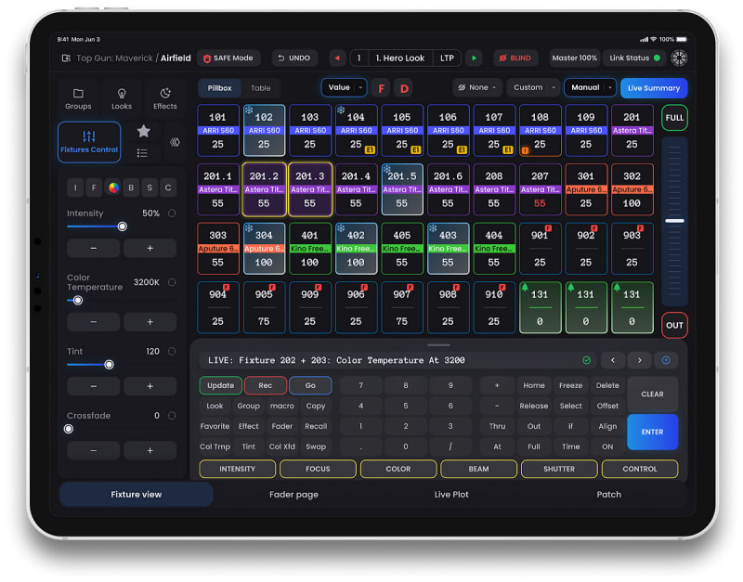
Task: Select fixture tile 201.5
Action: point(401,190)
